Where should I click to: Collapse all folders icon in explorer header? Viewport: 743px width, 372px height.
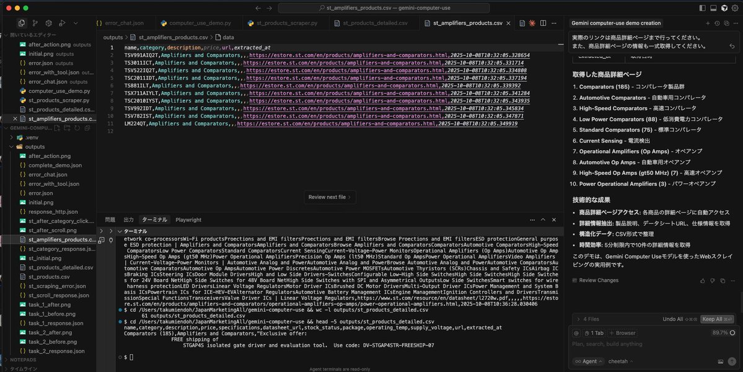[87, 128]
